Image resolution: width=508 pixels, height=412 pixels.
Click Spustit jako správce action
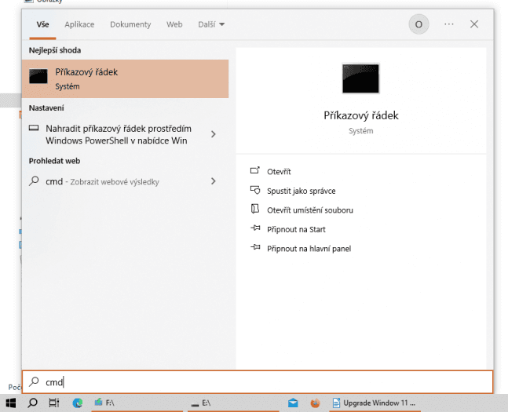(x=301, y=191)
